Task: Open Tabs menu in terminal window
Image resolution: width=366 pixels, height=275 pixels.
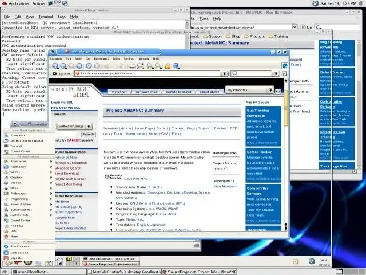Action: pyautogui.click(x=61, y=17)
